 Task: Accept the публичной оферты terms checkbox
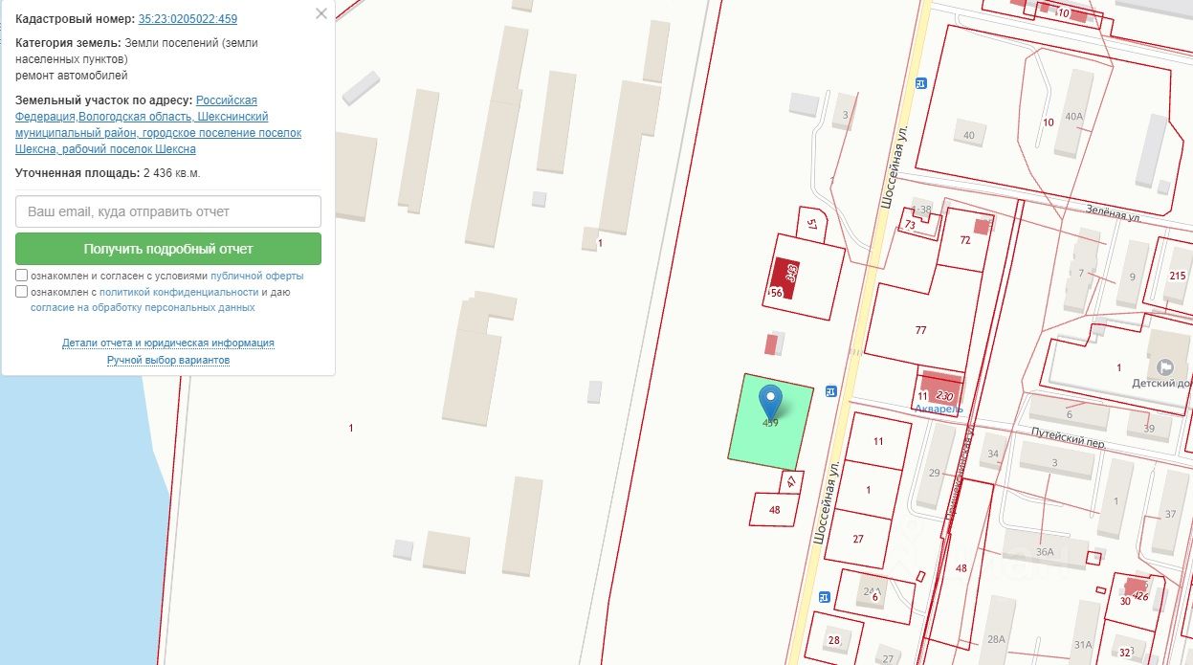22,276
